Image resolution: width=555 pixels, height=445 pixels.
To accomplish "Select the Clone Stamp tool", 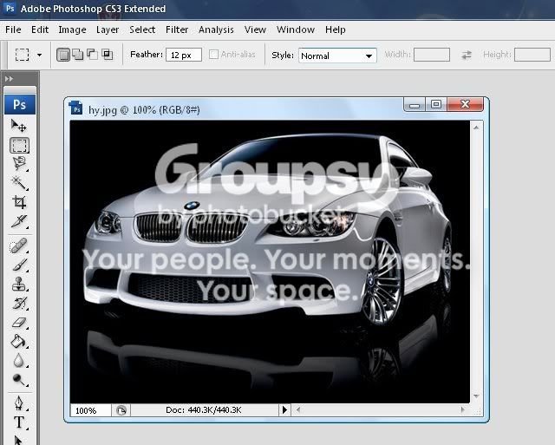I will (19, 284).
